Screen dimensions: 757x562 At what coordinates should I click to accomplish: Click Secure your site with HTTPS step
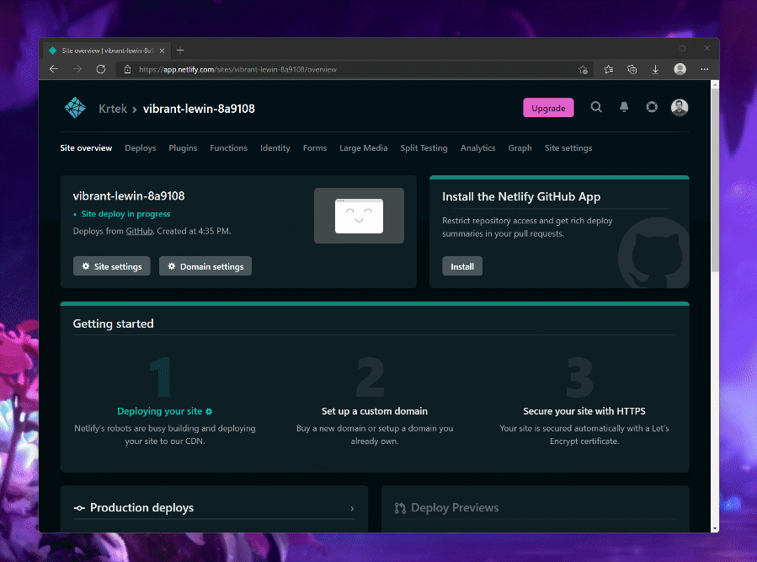pos(584,411)
